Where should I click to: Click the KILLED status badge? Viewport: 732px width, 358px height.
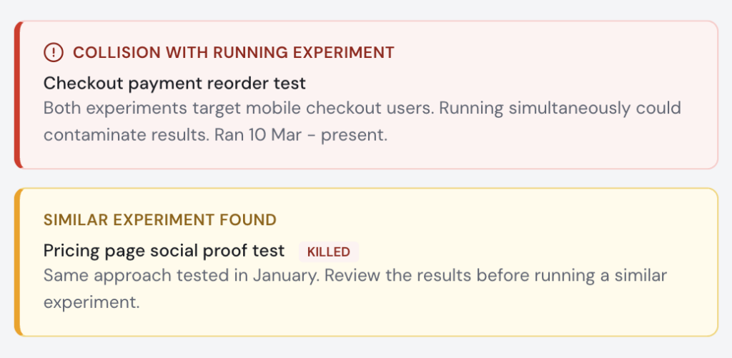pyautogui.click(x=328, y=252)
